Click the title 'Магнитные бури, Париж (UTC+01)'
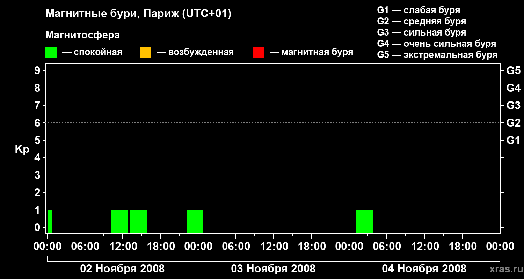The height and width of the screenshot is (279, 524). tap(139, 14)
